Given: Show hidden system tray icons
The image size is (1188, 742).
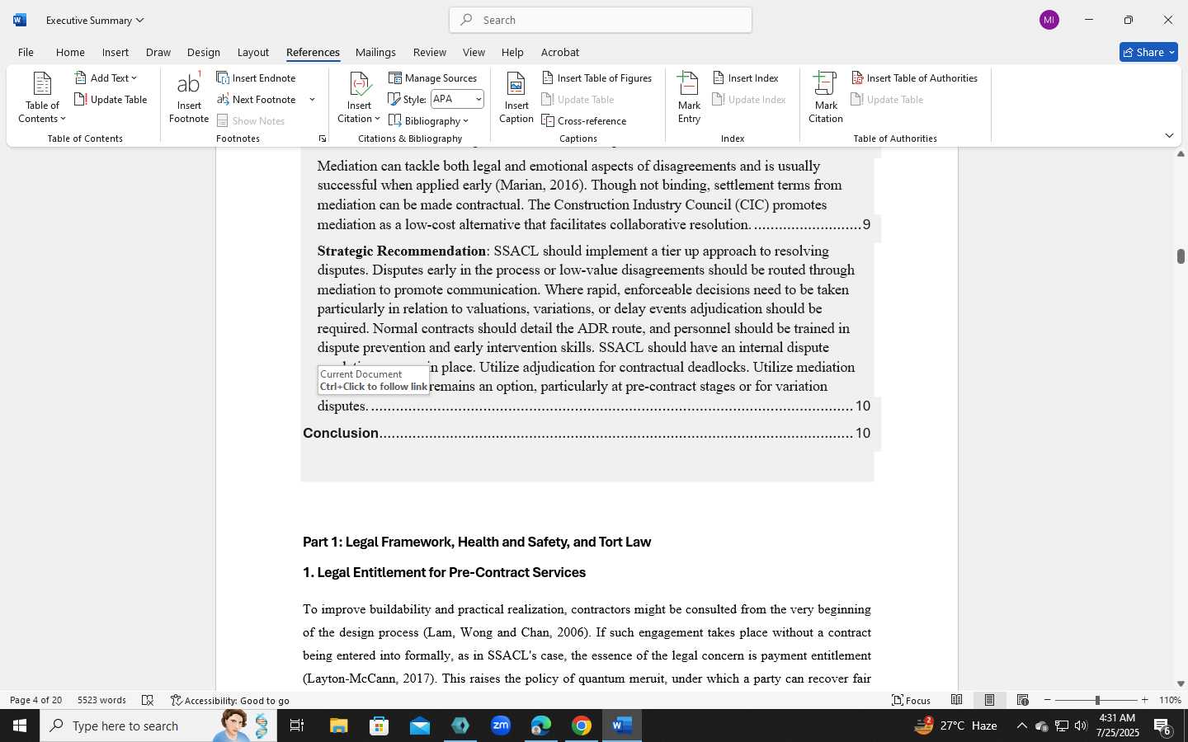Looking at the screenshot, I should (x=1021, y=726).
